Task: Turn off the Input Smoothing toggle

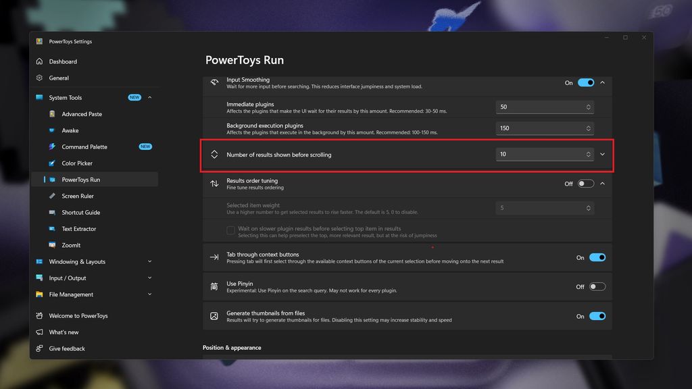Action: 585,82
